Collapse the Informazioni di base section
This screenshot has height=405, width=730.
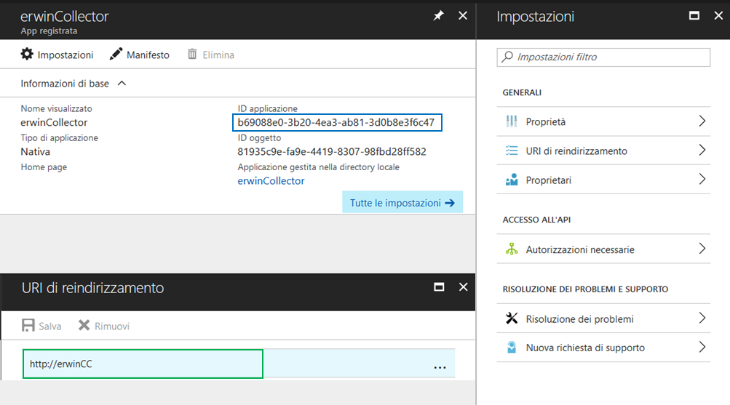pyautogui.click(x=122, y=84)
